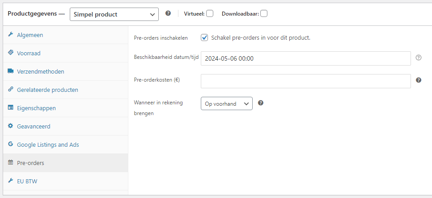432x198 pixels.
Task: Click the help icon next to Pre-orderkosten field
Action: (x=419, y=80)
